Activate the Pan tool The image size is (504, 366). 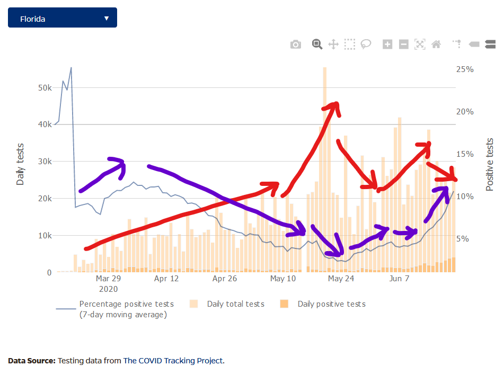point(333,44)
